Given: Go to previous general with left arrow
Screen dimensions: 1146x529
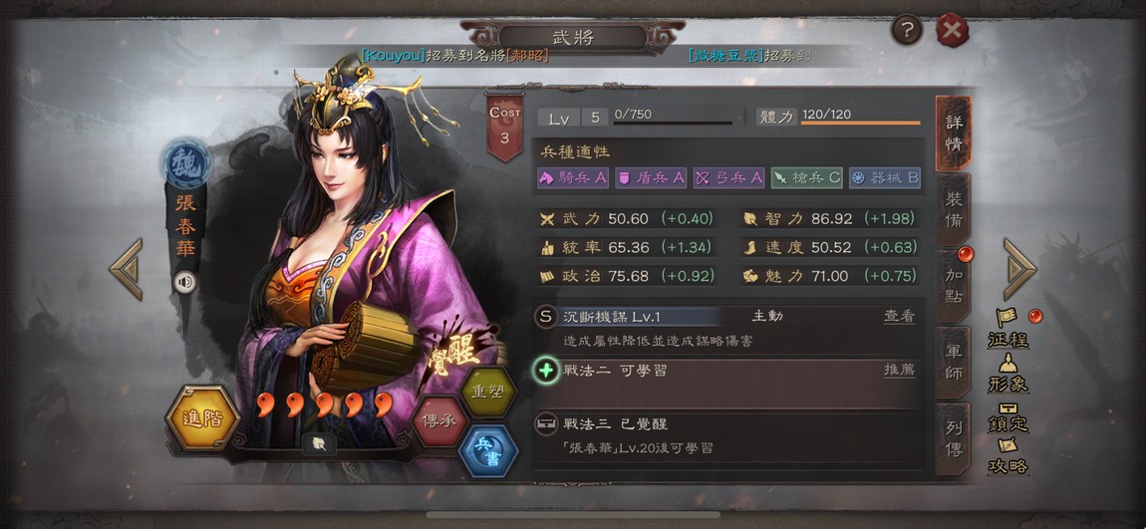Looking at the screenshot, I should (127, 269).
